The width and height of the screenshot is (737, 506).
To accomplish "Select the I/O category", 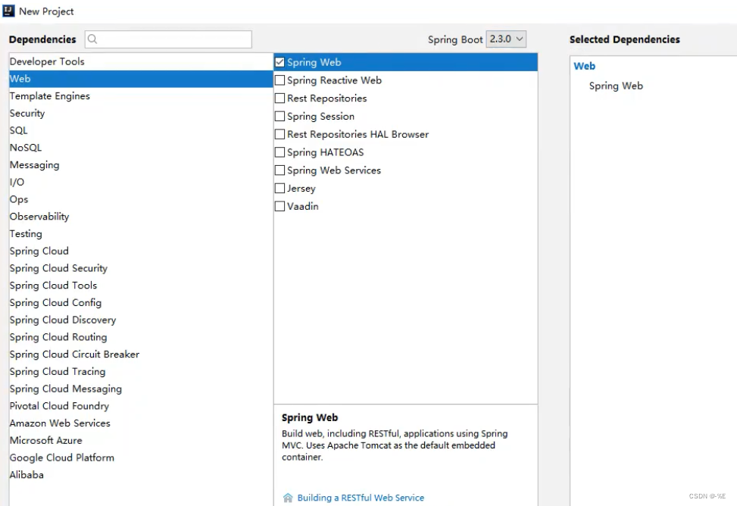I will coord(141,182).
